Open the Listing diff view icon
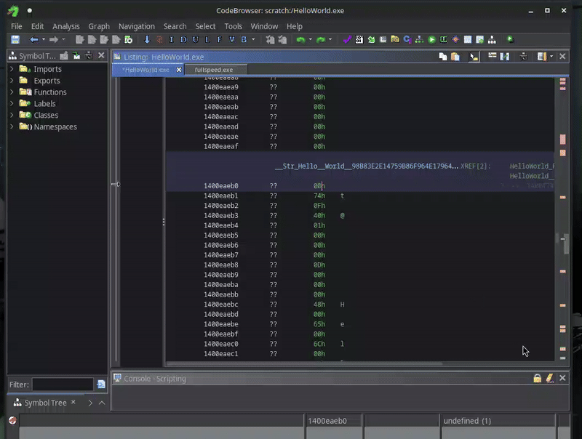The width and height of the screenshot is (582, 439). (x=505, y=57)
